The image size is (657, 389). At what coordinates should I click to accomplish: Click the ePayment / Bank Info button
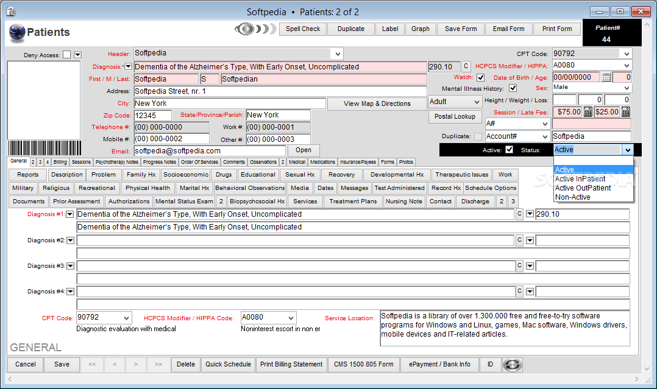point(439,364)
